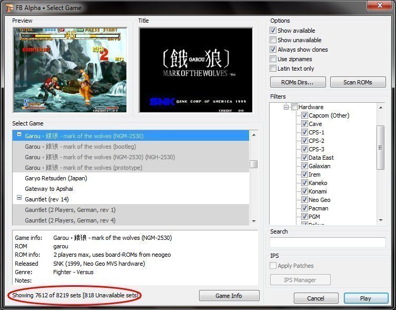
Task: Click the game list scrollbar thumb
Action: 254,164
